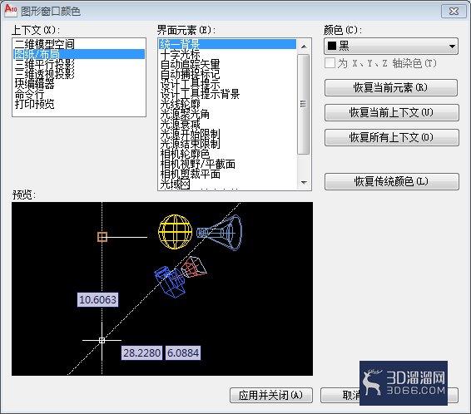Click the 28.2280 value box in preview
The height and width of the screenshot is (414, 471).
pos(141,352)
